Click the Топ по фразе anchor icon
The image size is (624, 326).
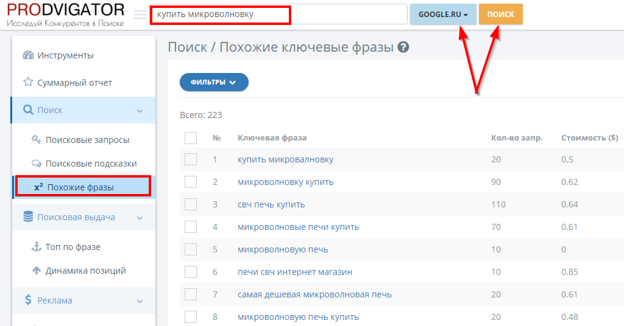pos(36,246)
